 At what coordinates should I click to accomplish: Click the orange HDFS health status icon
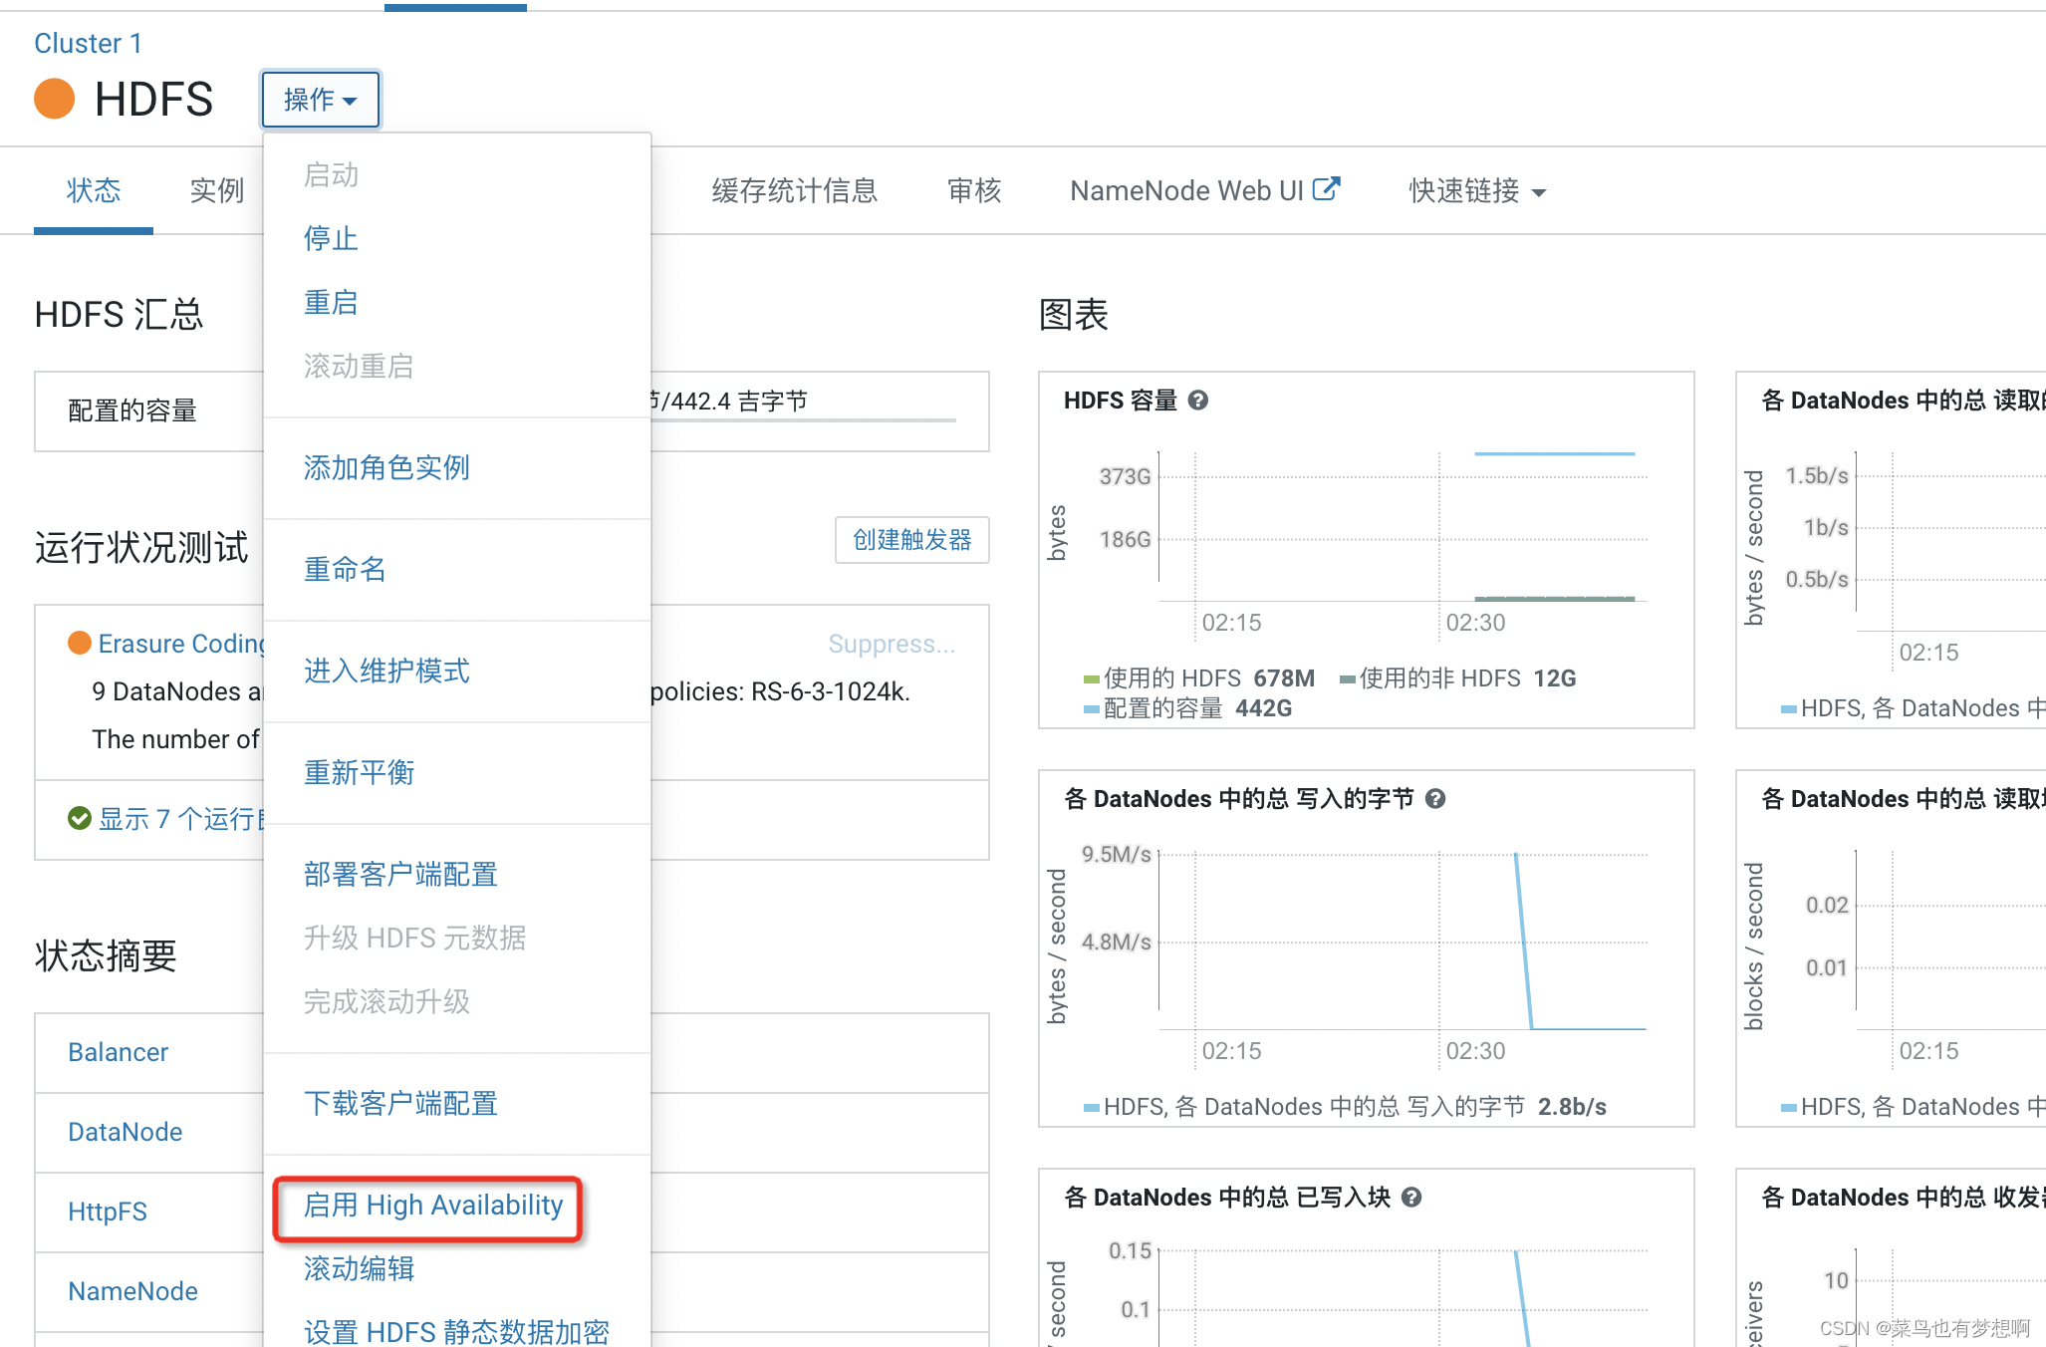pyautogui.click(x=55, y=99)
